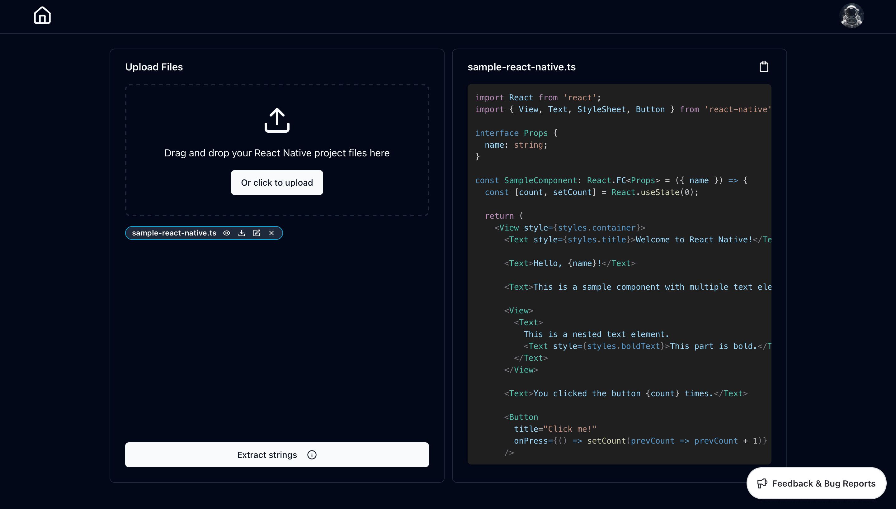Click the edit/pencil icon on sample-react-native.ts
Viewport: 896px width, 509px height.
click(257, 233)
